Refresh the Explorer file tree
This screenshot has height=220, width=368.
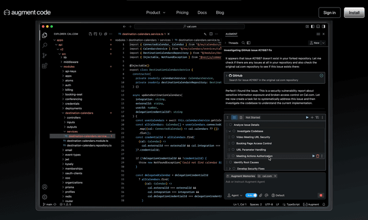[x=101, y=34]
